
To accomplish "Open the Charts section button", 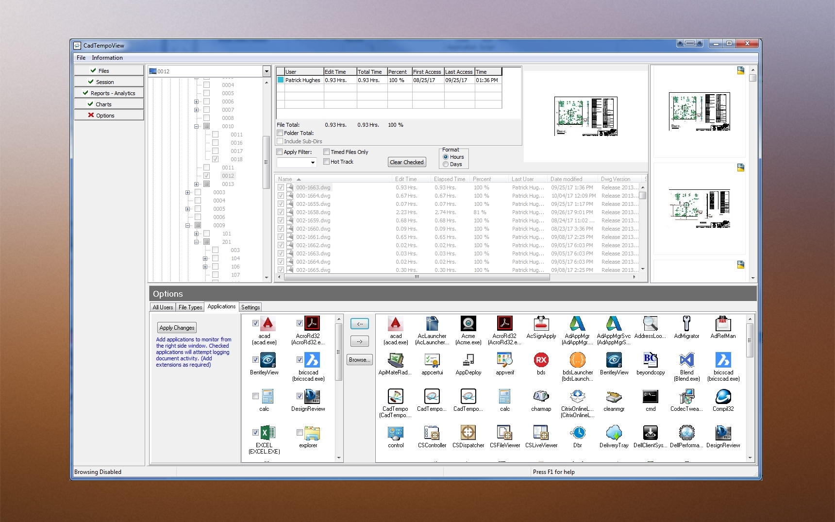I will coord(109,104).
